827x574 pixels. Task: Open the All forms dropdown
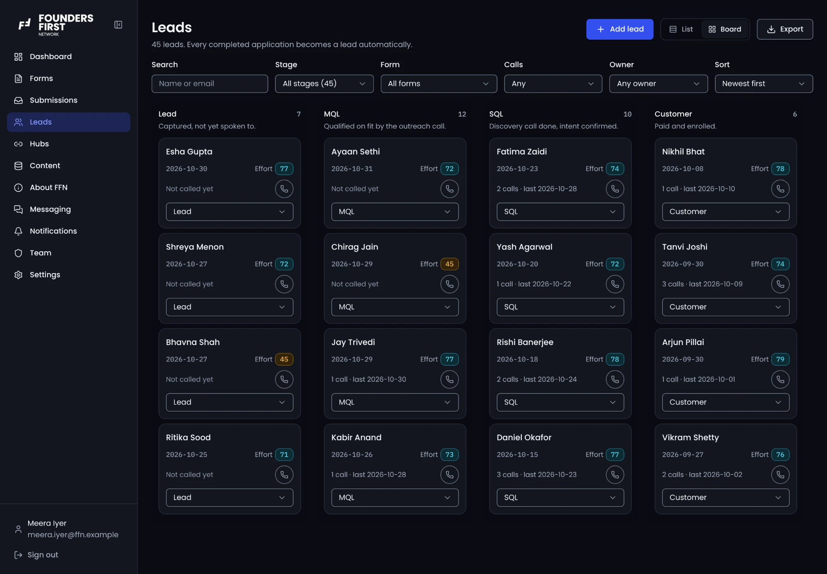tap(439, 84)
